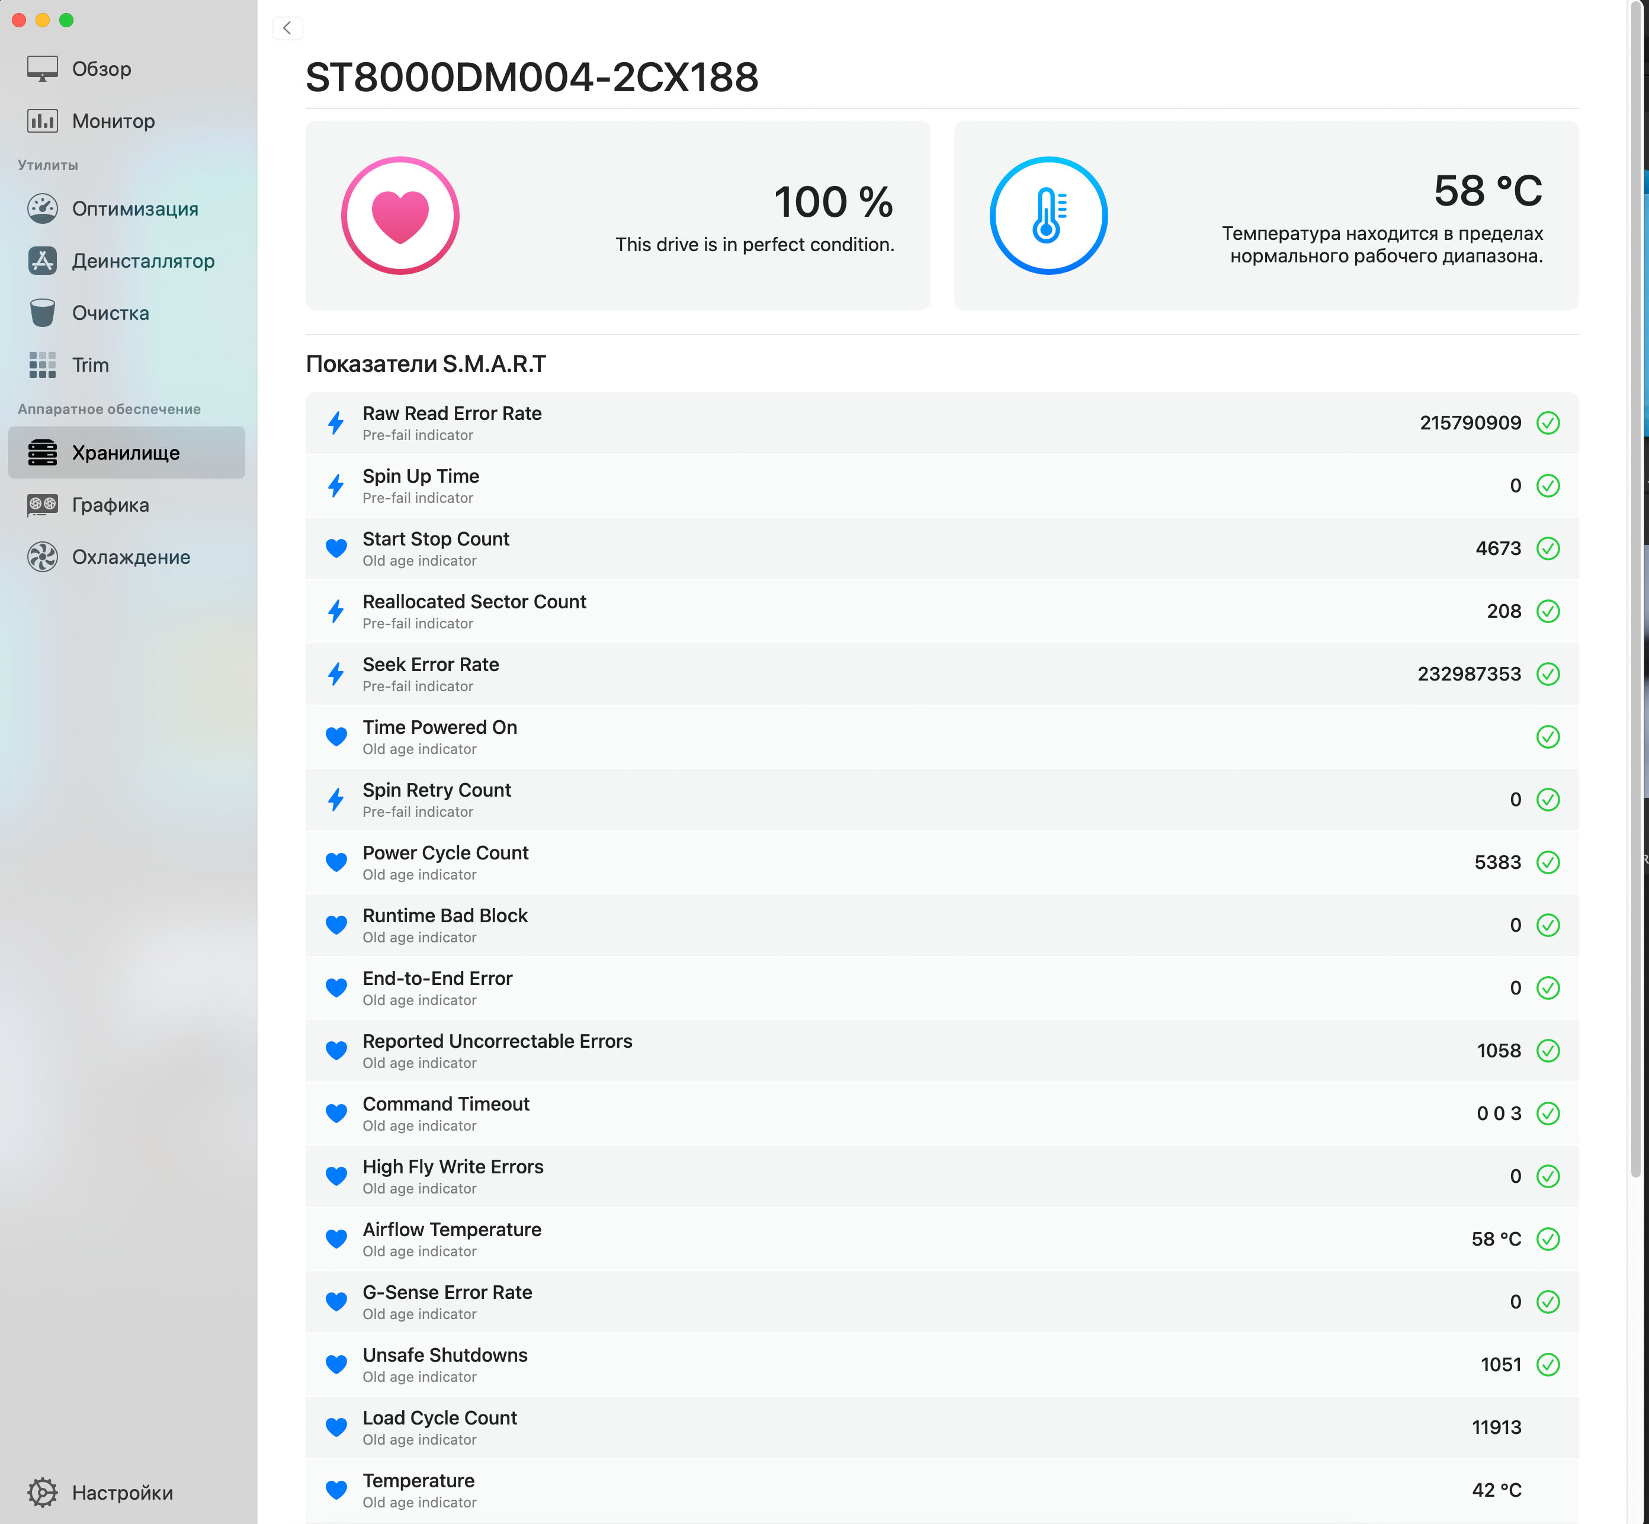Viewport: 1649px width, 1524px height.
Task: Go back with the chevron button
Action: [x=287, y=28]
